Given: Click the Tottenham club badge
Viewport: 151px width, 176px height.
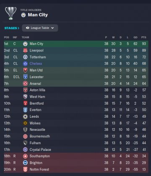Looking at the screenshot, I should (25, 57).
